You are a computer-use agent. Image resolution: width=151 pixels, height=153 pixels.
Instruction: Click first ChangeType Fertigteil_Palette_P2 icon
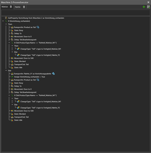[18, 55]
